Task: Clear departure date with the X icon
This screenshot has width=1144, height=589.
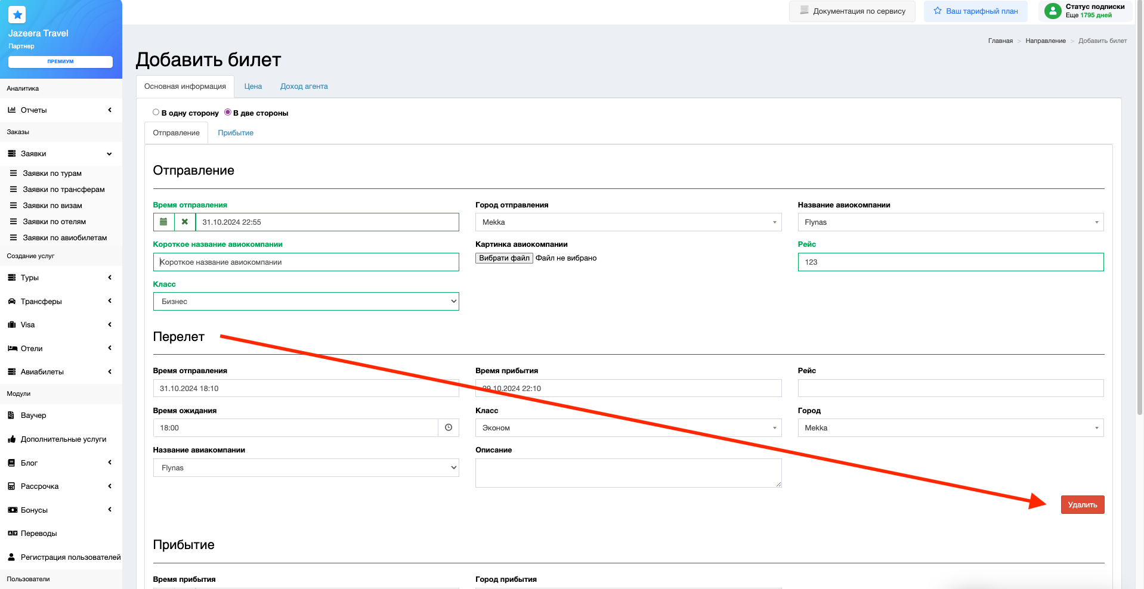Action: coord(185,222)
